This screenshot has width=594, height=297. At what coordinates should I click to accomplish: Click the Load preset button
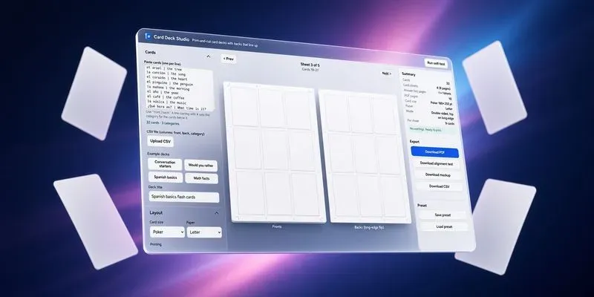pos(444,227)
